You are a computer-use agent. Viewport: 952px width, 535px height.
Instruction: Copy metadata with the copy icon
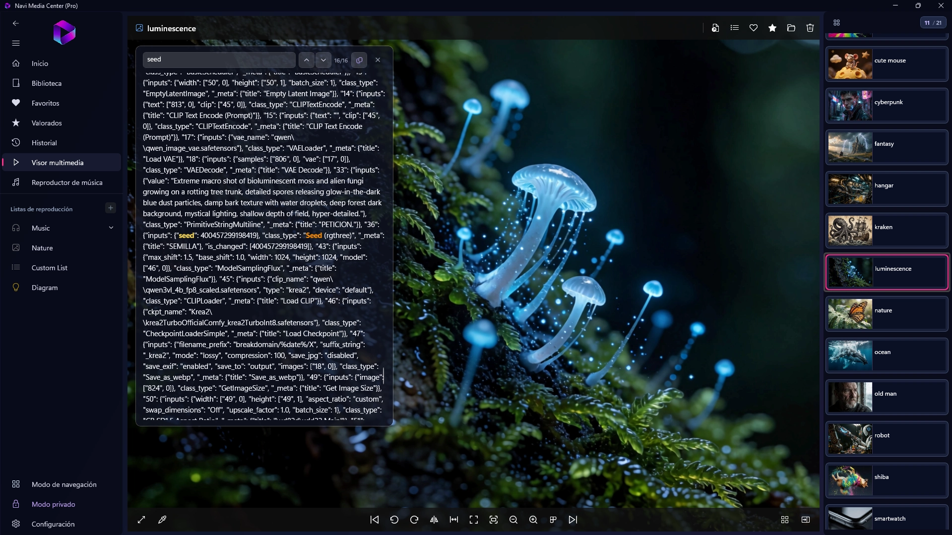point(360,60)
